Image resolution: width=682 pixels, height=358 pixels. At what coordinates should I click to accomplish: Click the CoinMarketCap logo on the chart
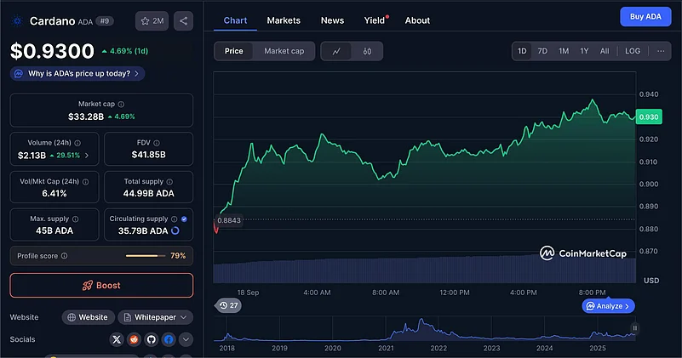pyautogui.click(x=583, y=253)
